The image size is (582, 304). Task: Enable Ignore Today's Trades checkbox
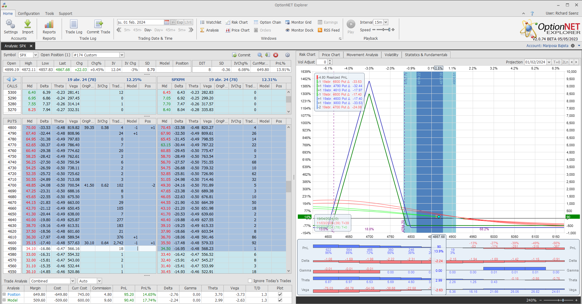[250, 281]
